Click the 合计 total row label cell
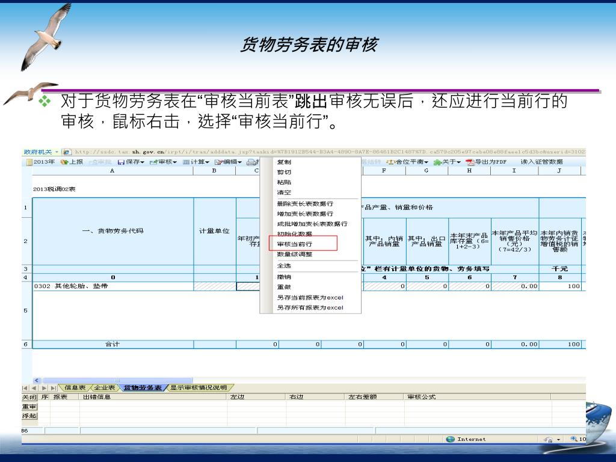 tap(112, 344)
